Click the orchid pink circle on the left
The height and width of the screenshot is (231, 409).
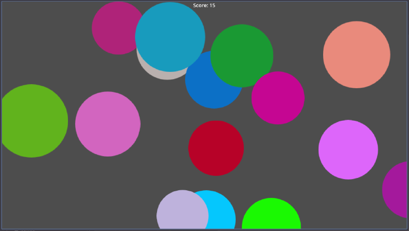click(x=107, y=124)
